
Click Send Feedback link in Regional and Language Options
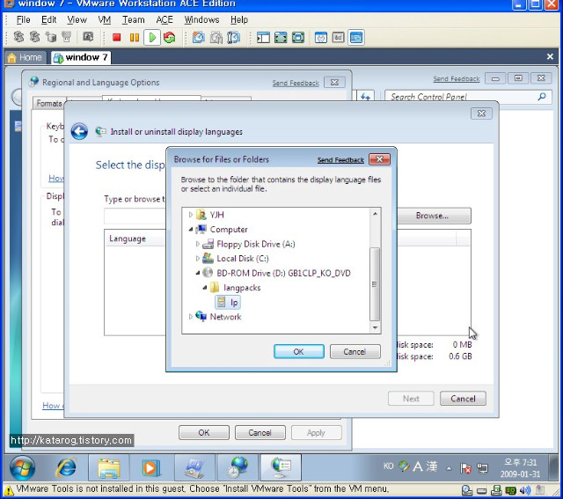pyautogui.click(x=296, y=83)
